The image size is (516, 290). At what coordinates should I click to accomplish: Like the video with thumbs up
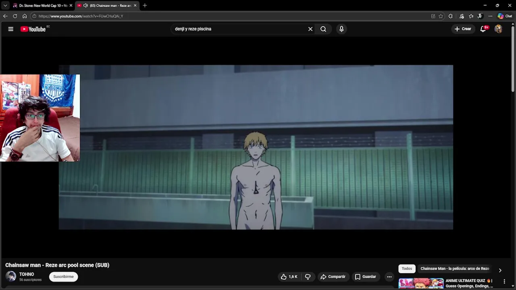click(289, 277)
